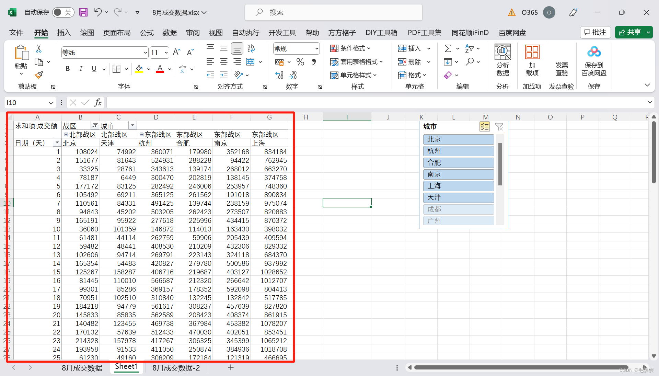The width and height of the screenshot is (659, 376).
Task: Click the Format Painter brush icon
Action: (39, 75)
